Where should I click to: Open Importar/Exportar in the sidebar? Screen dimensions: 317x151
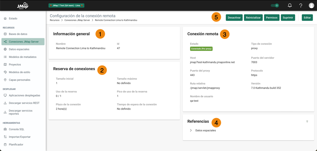20,137
